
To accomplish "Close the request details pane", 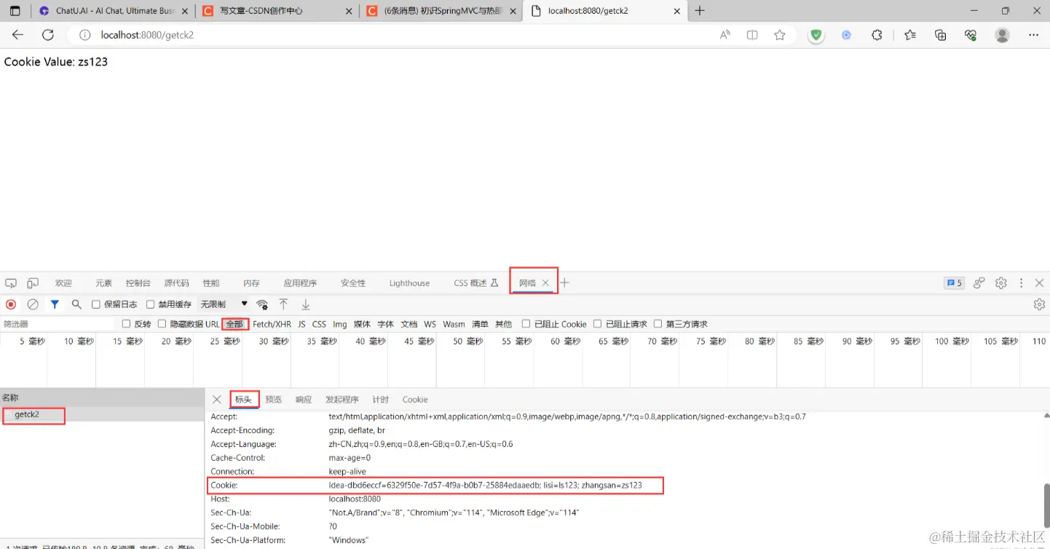I will 217,400.
